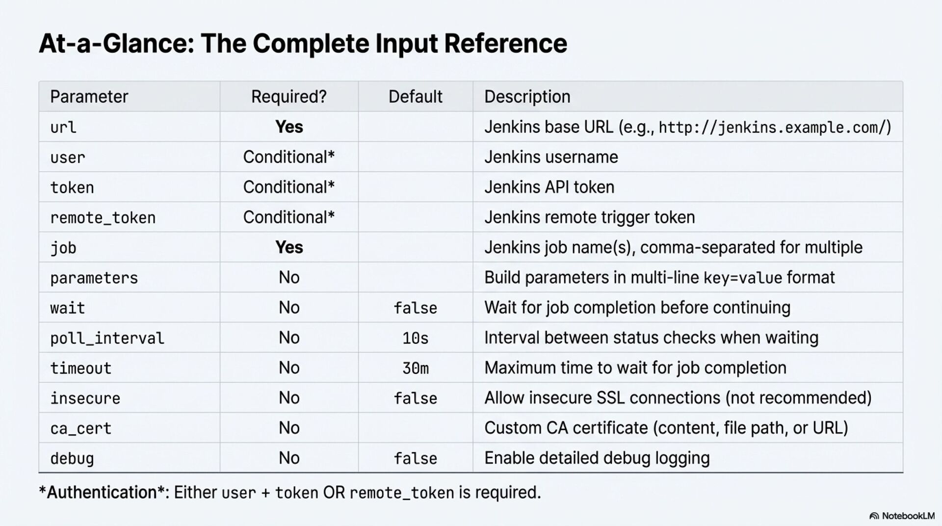Screen dimensions: 942x526
Task: Select the remote_token parameter name
Action: point(103,218)
